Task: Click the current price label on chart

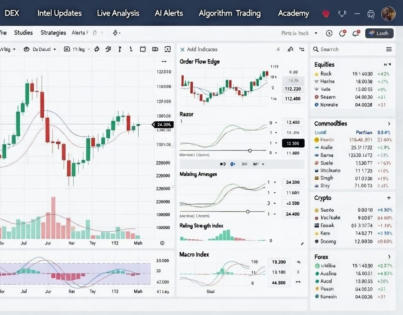Action: pyautogui.click(x=163, y=125)
